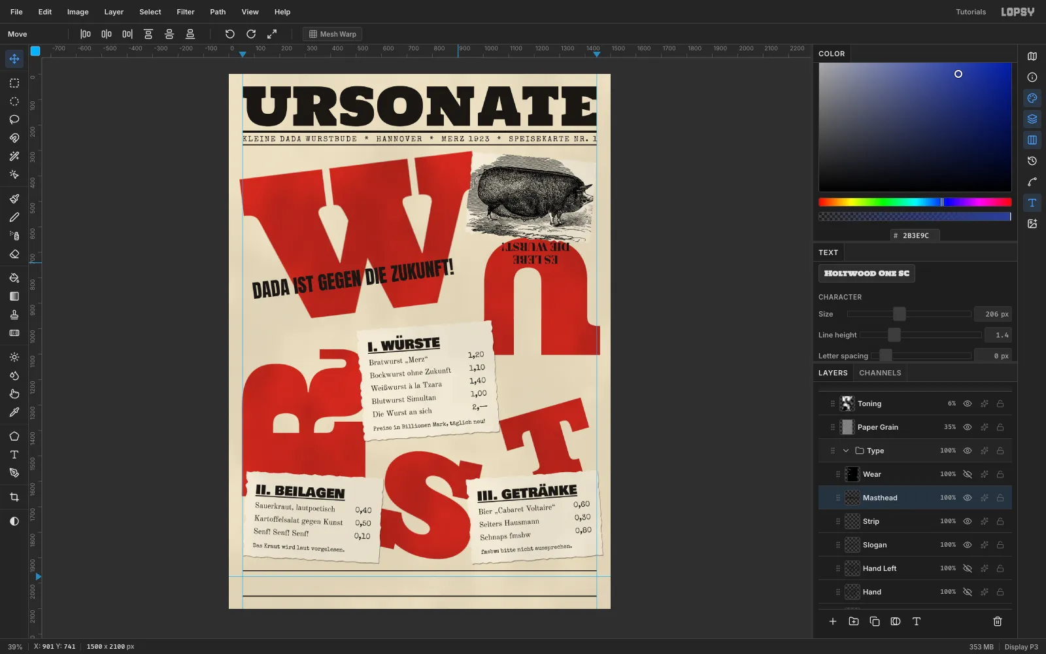
Task: Delete layer with trash icon
Action: tap(998, 621)
